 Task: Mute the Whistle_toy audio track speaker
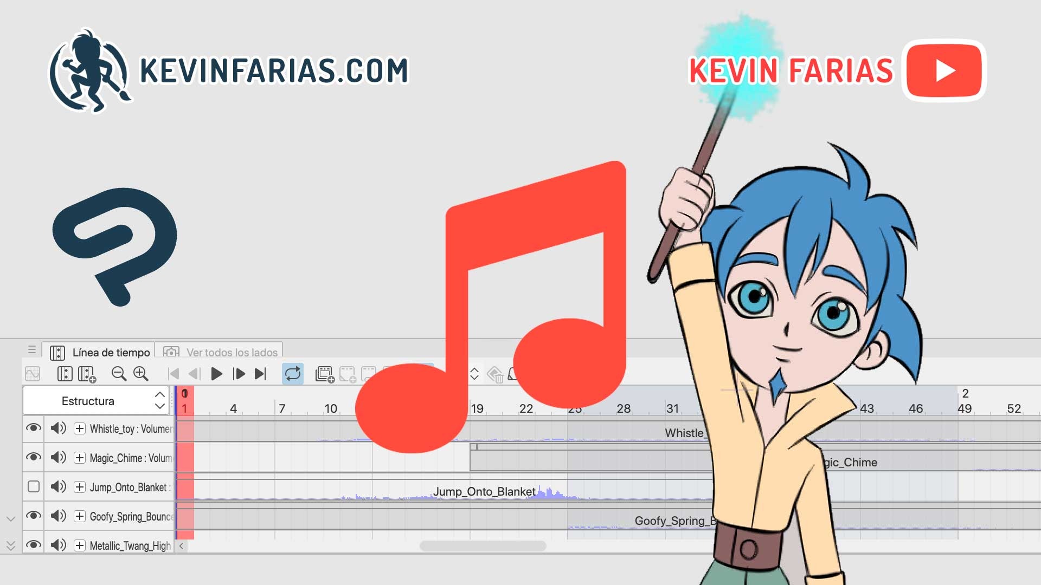click(58, 428)
